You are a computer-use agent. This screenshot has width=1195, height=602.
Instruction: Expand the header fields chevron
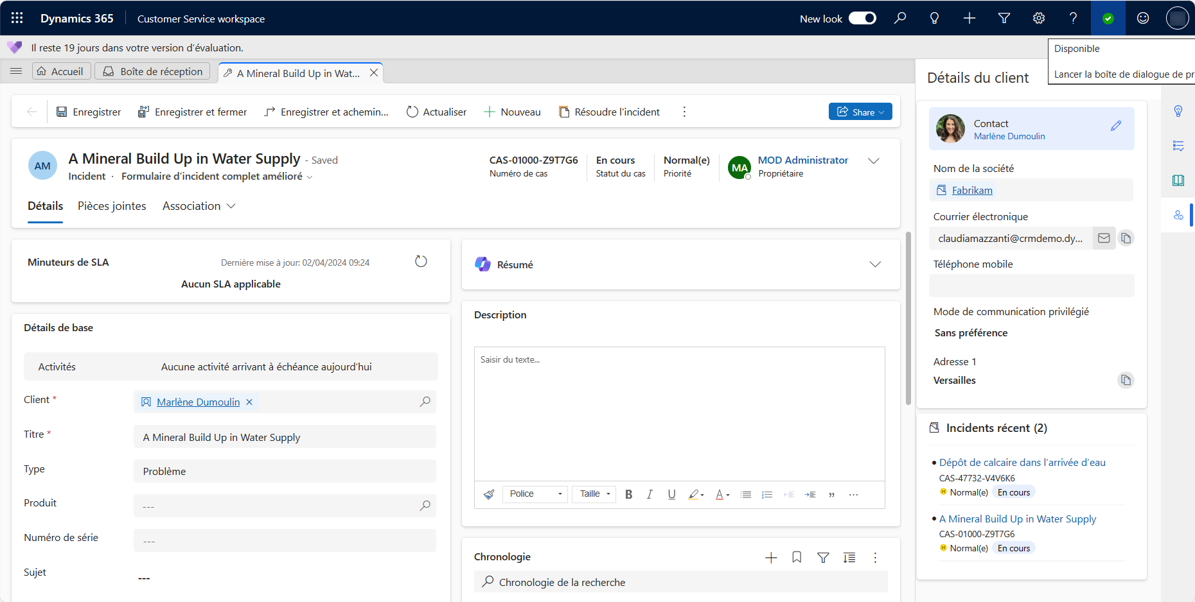[x=874, y=160]
